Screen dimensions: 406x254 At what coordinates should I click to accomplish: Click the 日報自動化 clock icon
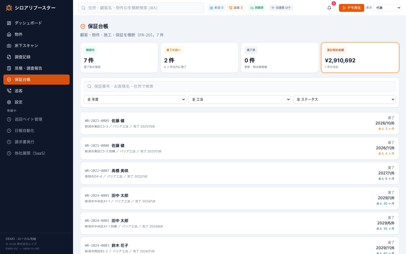tap(9, 131)
